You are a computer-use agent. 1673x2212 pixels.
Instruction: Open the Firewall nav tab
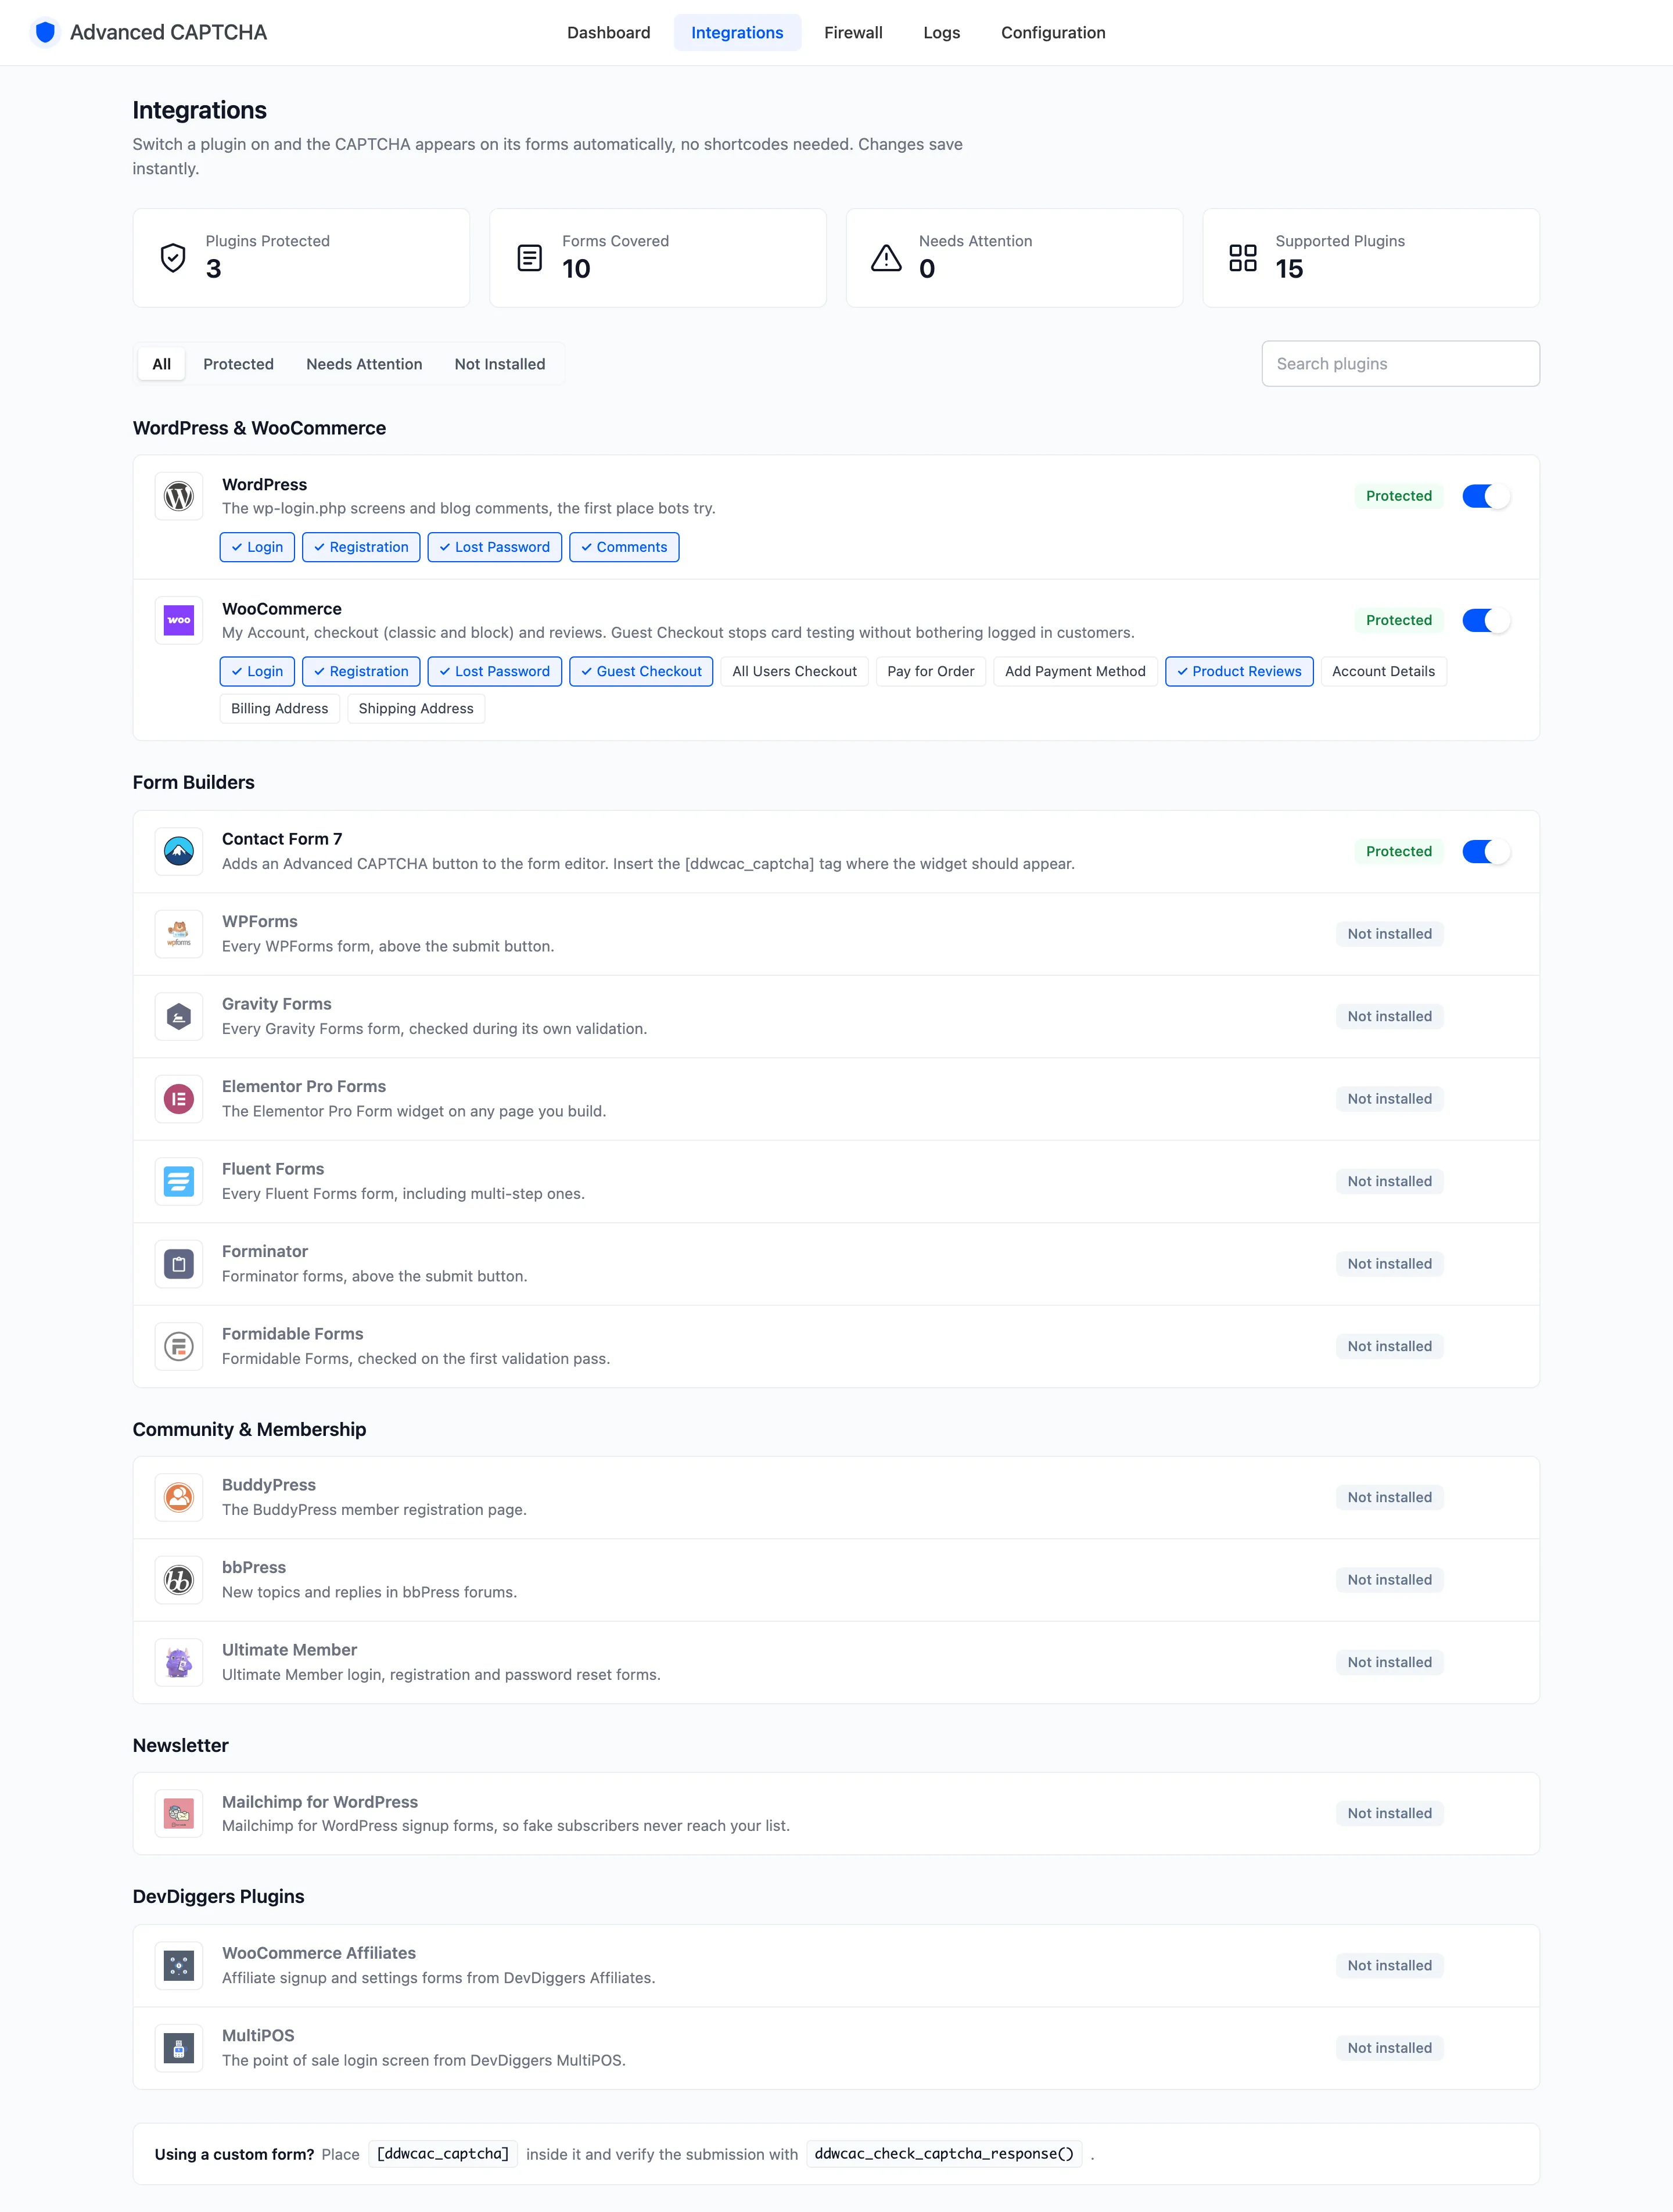[x=853, y=32]
